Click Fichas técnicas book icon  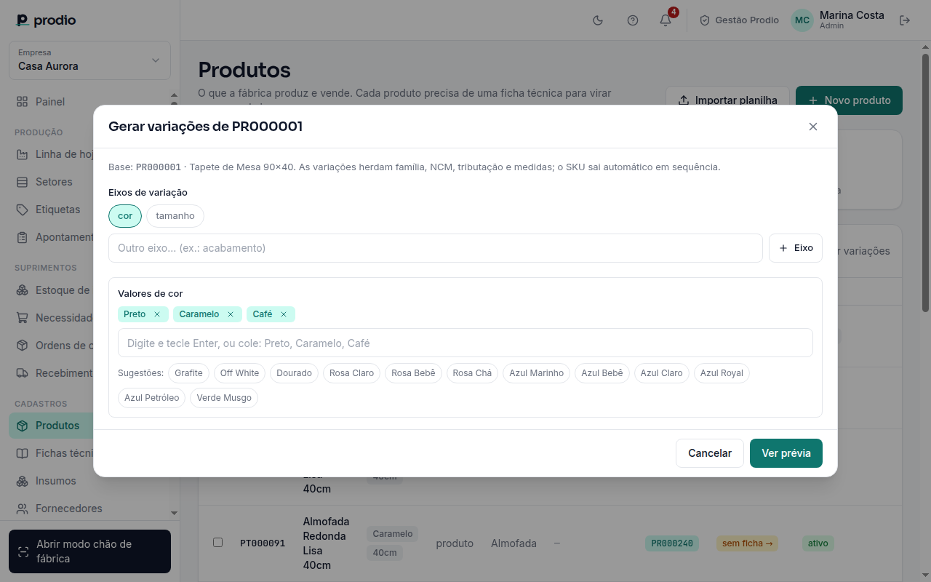coord(23,453)
